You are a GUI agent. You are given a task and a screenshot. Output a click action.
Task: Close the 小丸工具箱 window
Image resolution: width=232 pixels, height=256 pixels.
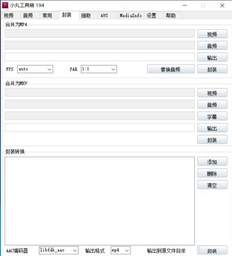click(222, 6)
